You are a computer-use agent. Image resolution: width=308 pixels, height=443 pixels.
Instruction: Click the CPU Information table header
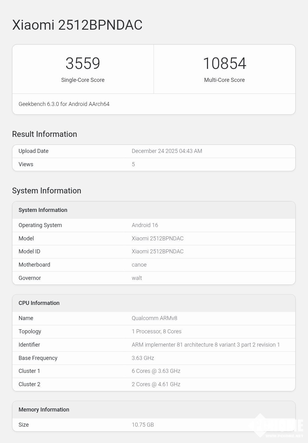point(39,303)
